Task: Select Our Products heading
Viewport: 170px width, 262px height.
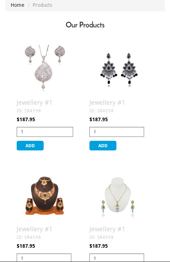Action: tap(85, 25)
